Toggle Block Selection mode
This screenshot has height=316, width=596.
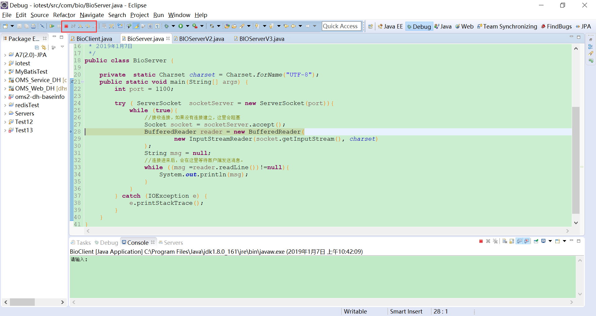tap(150, 26)
